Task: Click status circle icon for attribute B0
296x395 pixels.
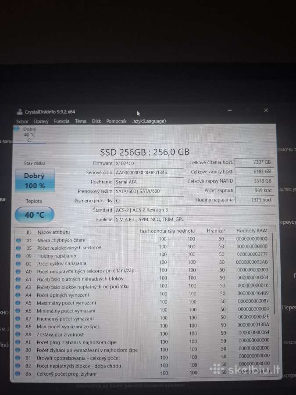Action: pos(18,350)
